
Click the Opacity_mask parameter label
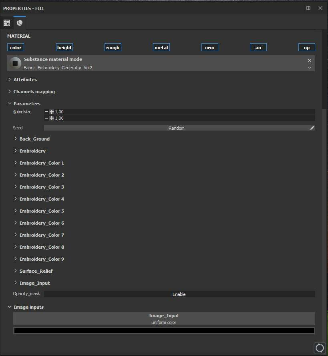[26, 294]
